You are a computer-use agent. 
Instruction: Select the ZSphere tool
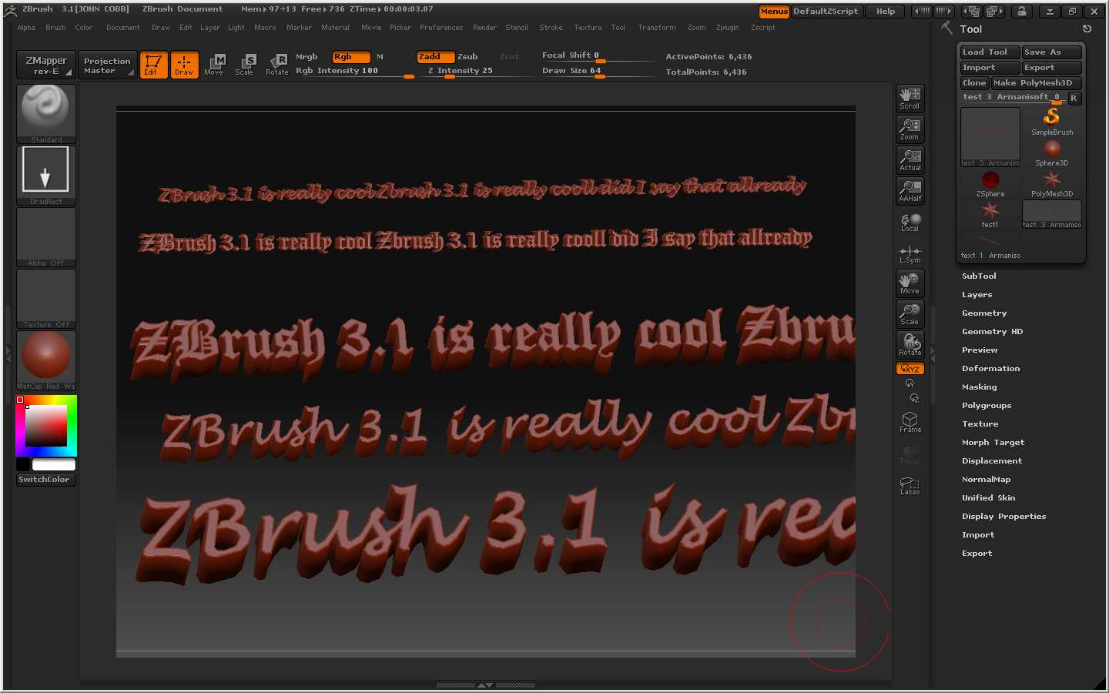tap(990, 183)
